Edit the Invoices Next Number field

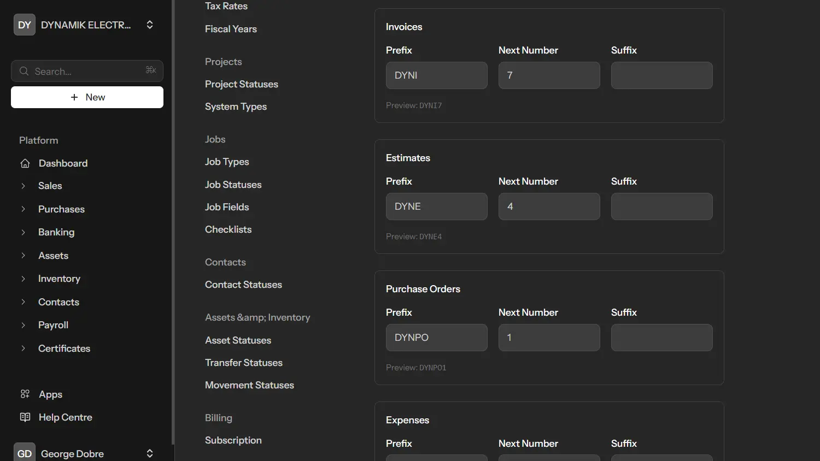pyautogui.click(x=549, y=75)
